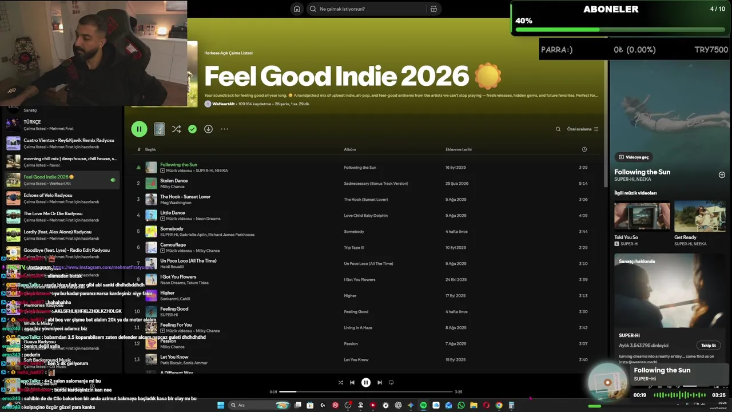Open the Özel sıralama sort dropdown
Viewport: 732px width, 412px height.
click(x=582, y=129)
